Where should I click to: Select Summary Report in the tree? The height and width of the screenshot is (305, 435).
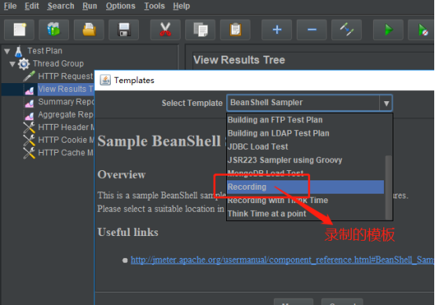(66, 102)
